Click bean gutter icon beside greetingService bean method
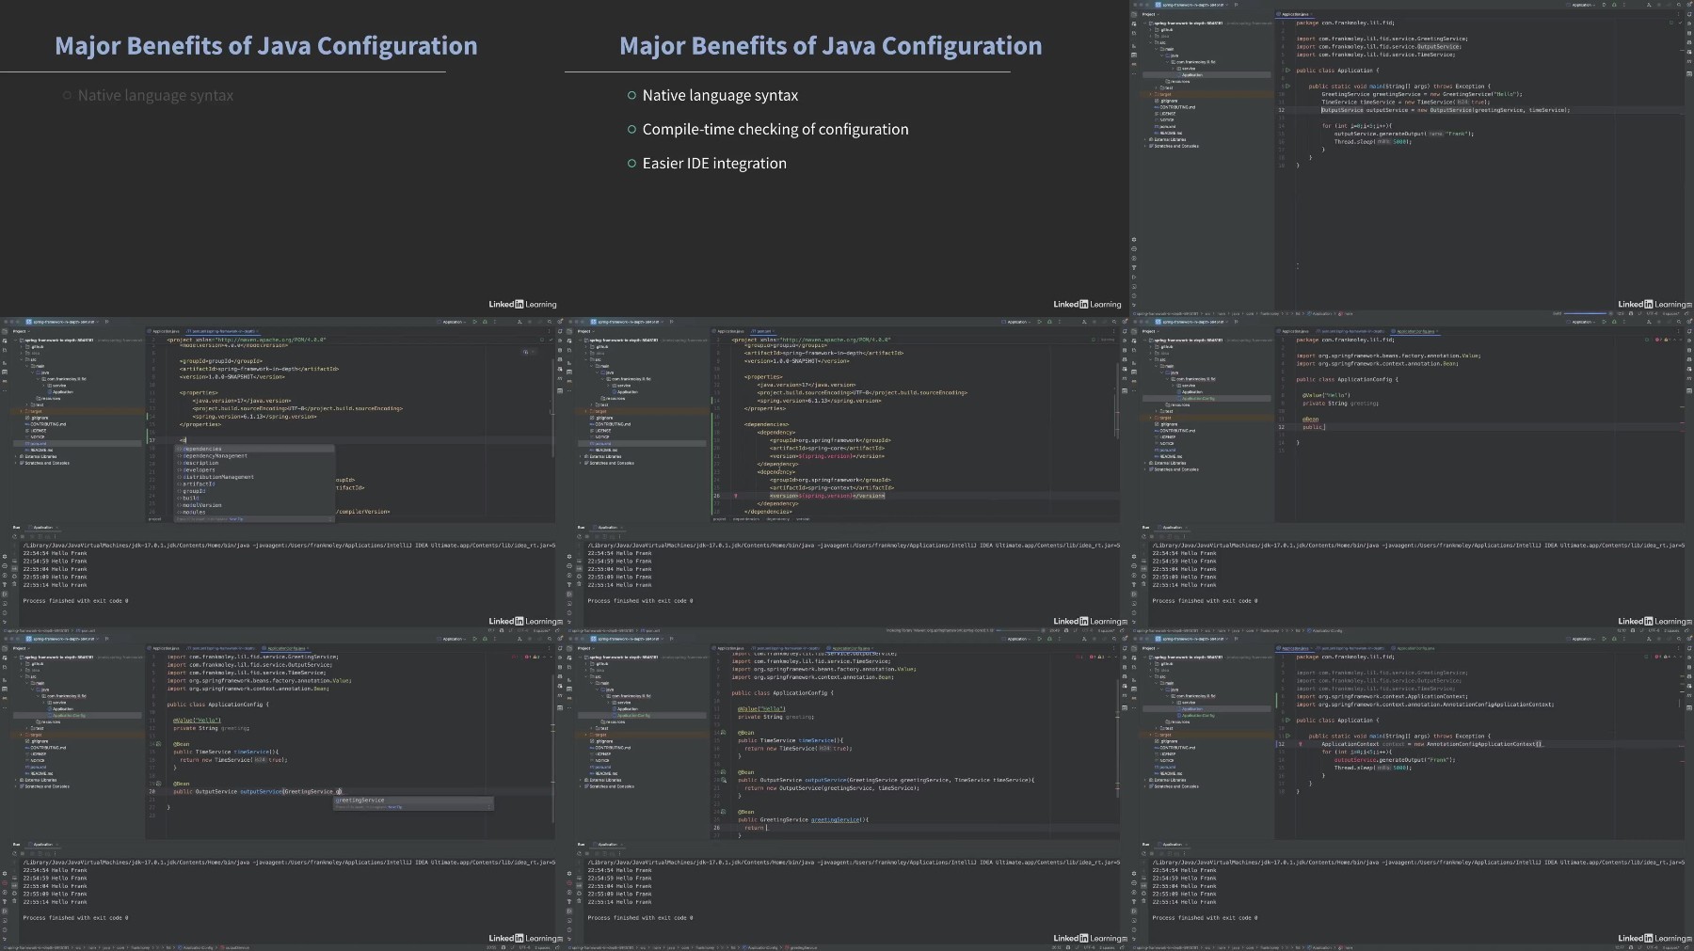Screen dimensions: 1694x951 coord(721,812)
